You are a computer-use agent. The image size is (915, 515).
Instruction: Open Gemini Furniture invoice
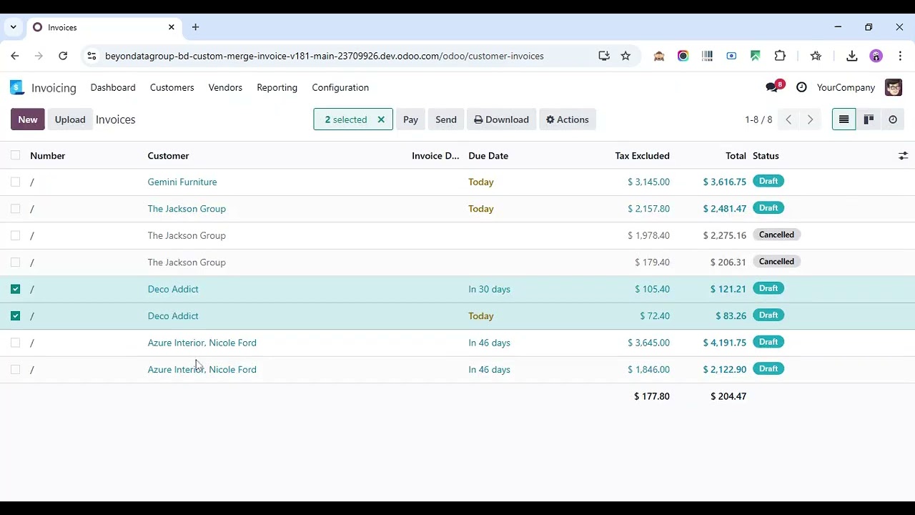(182, 182)
